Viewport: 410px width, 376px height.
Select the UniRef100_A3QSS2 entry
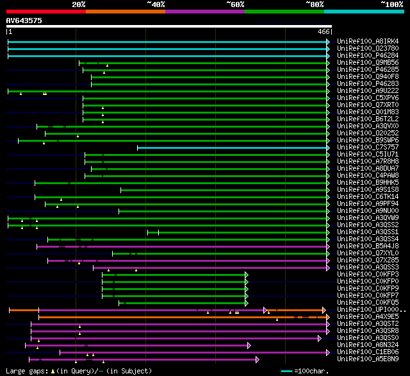[x=368, y=225]
